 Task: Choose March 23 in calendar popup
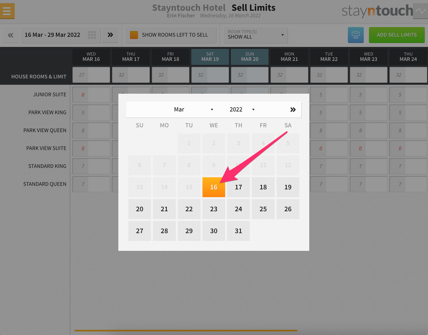coord(214,209)
